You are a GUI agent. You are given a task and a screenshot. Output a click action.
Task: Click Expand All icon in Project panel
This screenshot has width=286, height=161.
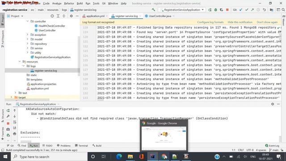pyautogui.click(x=58, y=16)
